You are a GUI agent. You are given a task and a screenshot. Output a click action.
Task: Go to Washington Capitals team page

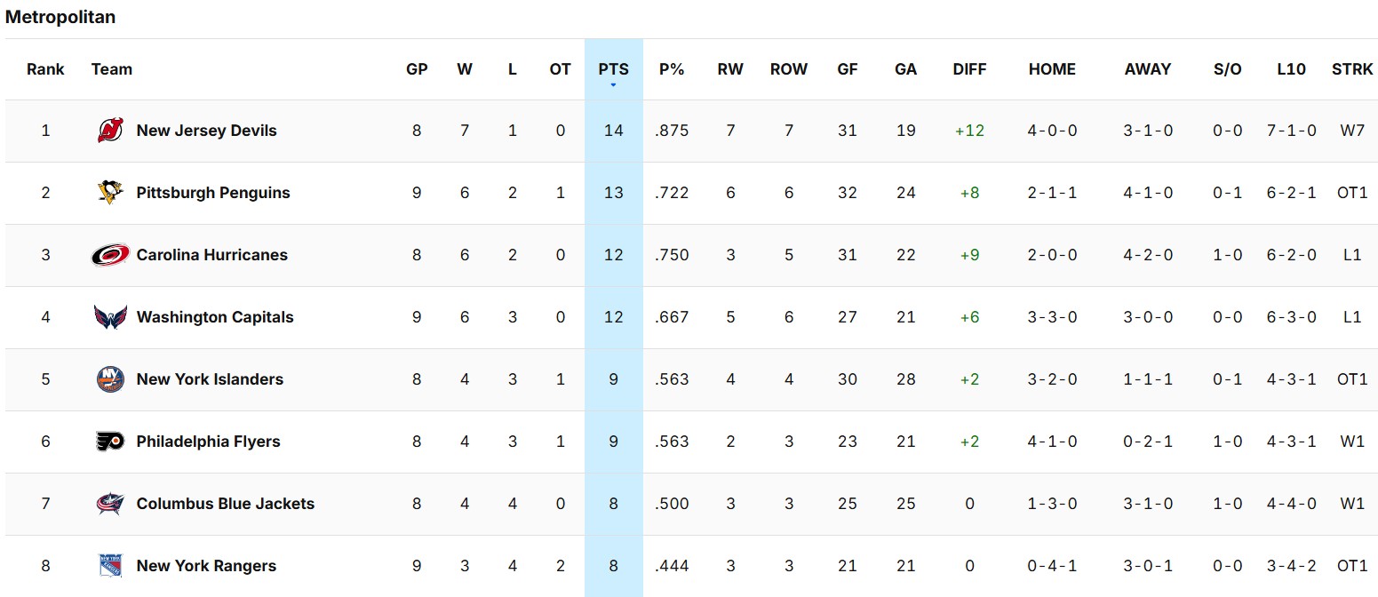pyautogui.click(x=215, y=317)
